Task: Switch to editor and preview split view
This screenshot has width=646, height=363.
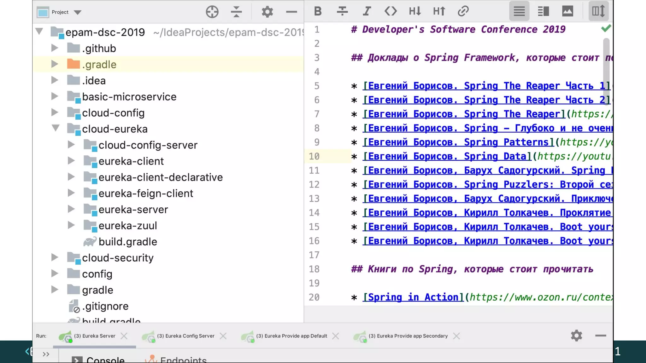Action: 543,12
